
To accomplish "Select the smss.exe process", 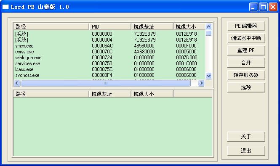I will click(109, 46).
